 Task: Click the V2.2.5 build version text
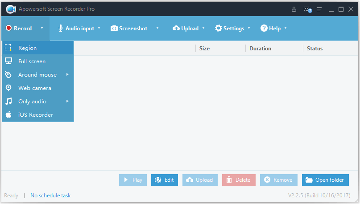point(319,196)
